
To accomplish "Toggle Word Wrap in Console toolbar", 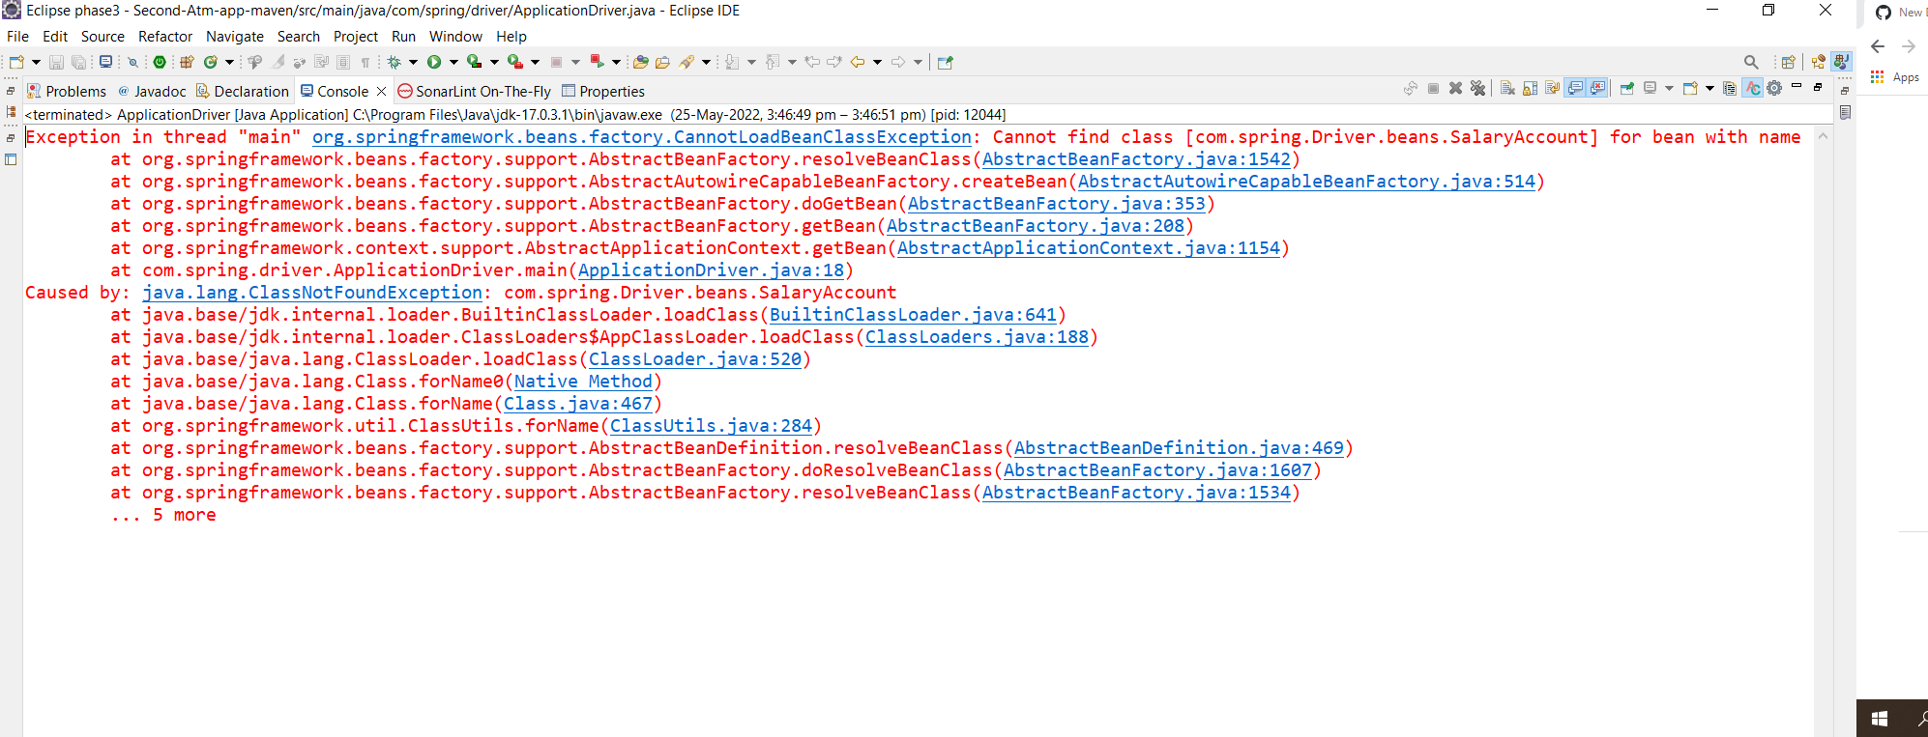I will tap(1552, 89).
